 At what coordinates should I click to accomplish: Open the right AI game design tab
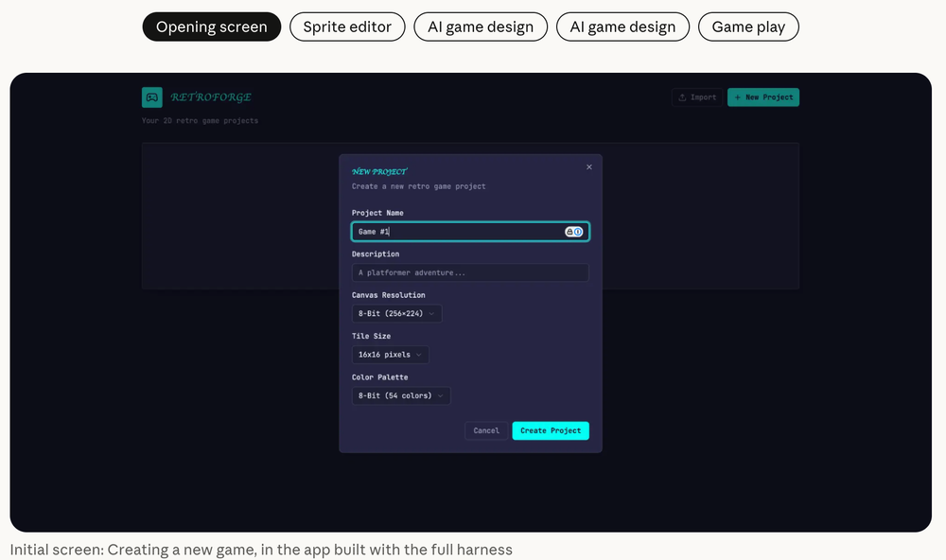[622, 26]
